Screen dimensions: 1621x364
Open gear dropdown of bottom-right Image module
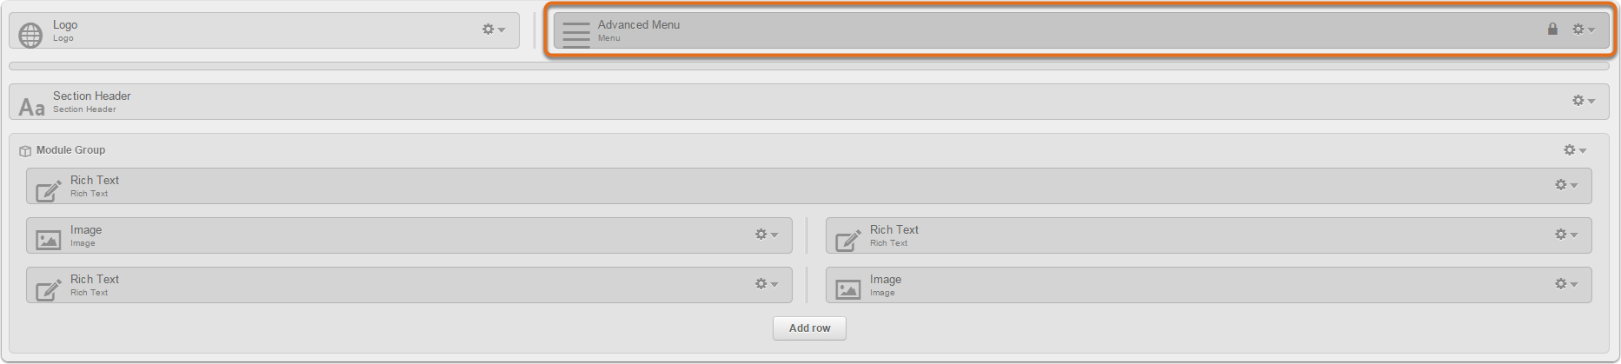pos(1566,284)
